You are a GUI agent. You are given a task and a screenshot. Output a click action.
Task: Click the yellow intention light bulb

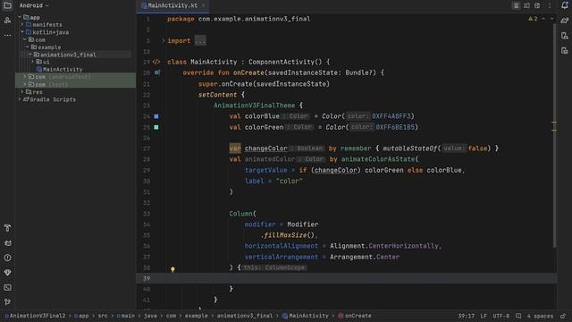coord(172,269)
